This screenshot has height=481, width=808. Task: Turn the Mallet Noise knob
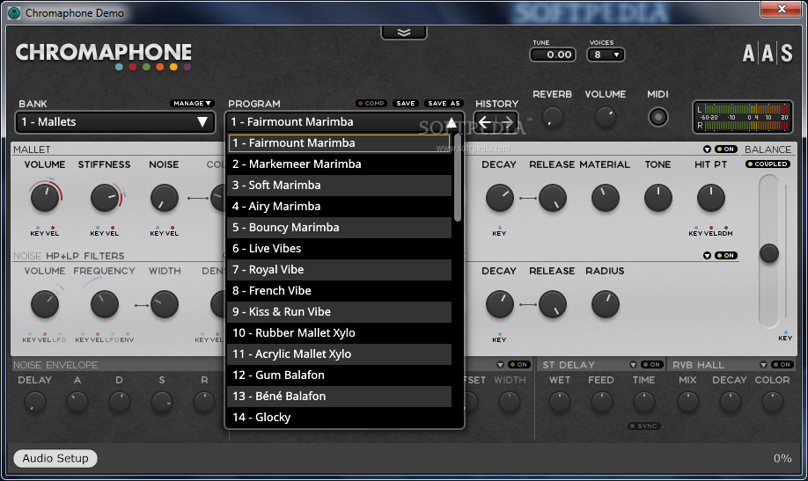tap(164, 198)
